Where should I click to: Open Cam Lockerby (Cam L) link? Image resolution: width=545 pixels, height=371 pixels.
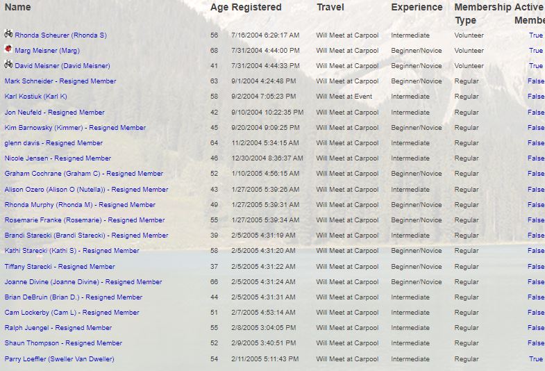(72, 313)
